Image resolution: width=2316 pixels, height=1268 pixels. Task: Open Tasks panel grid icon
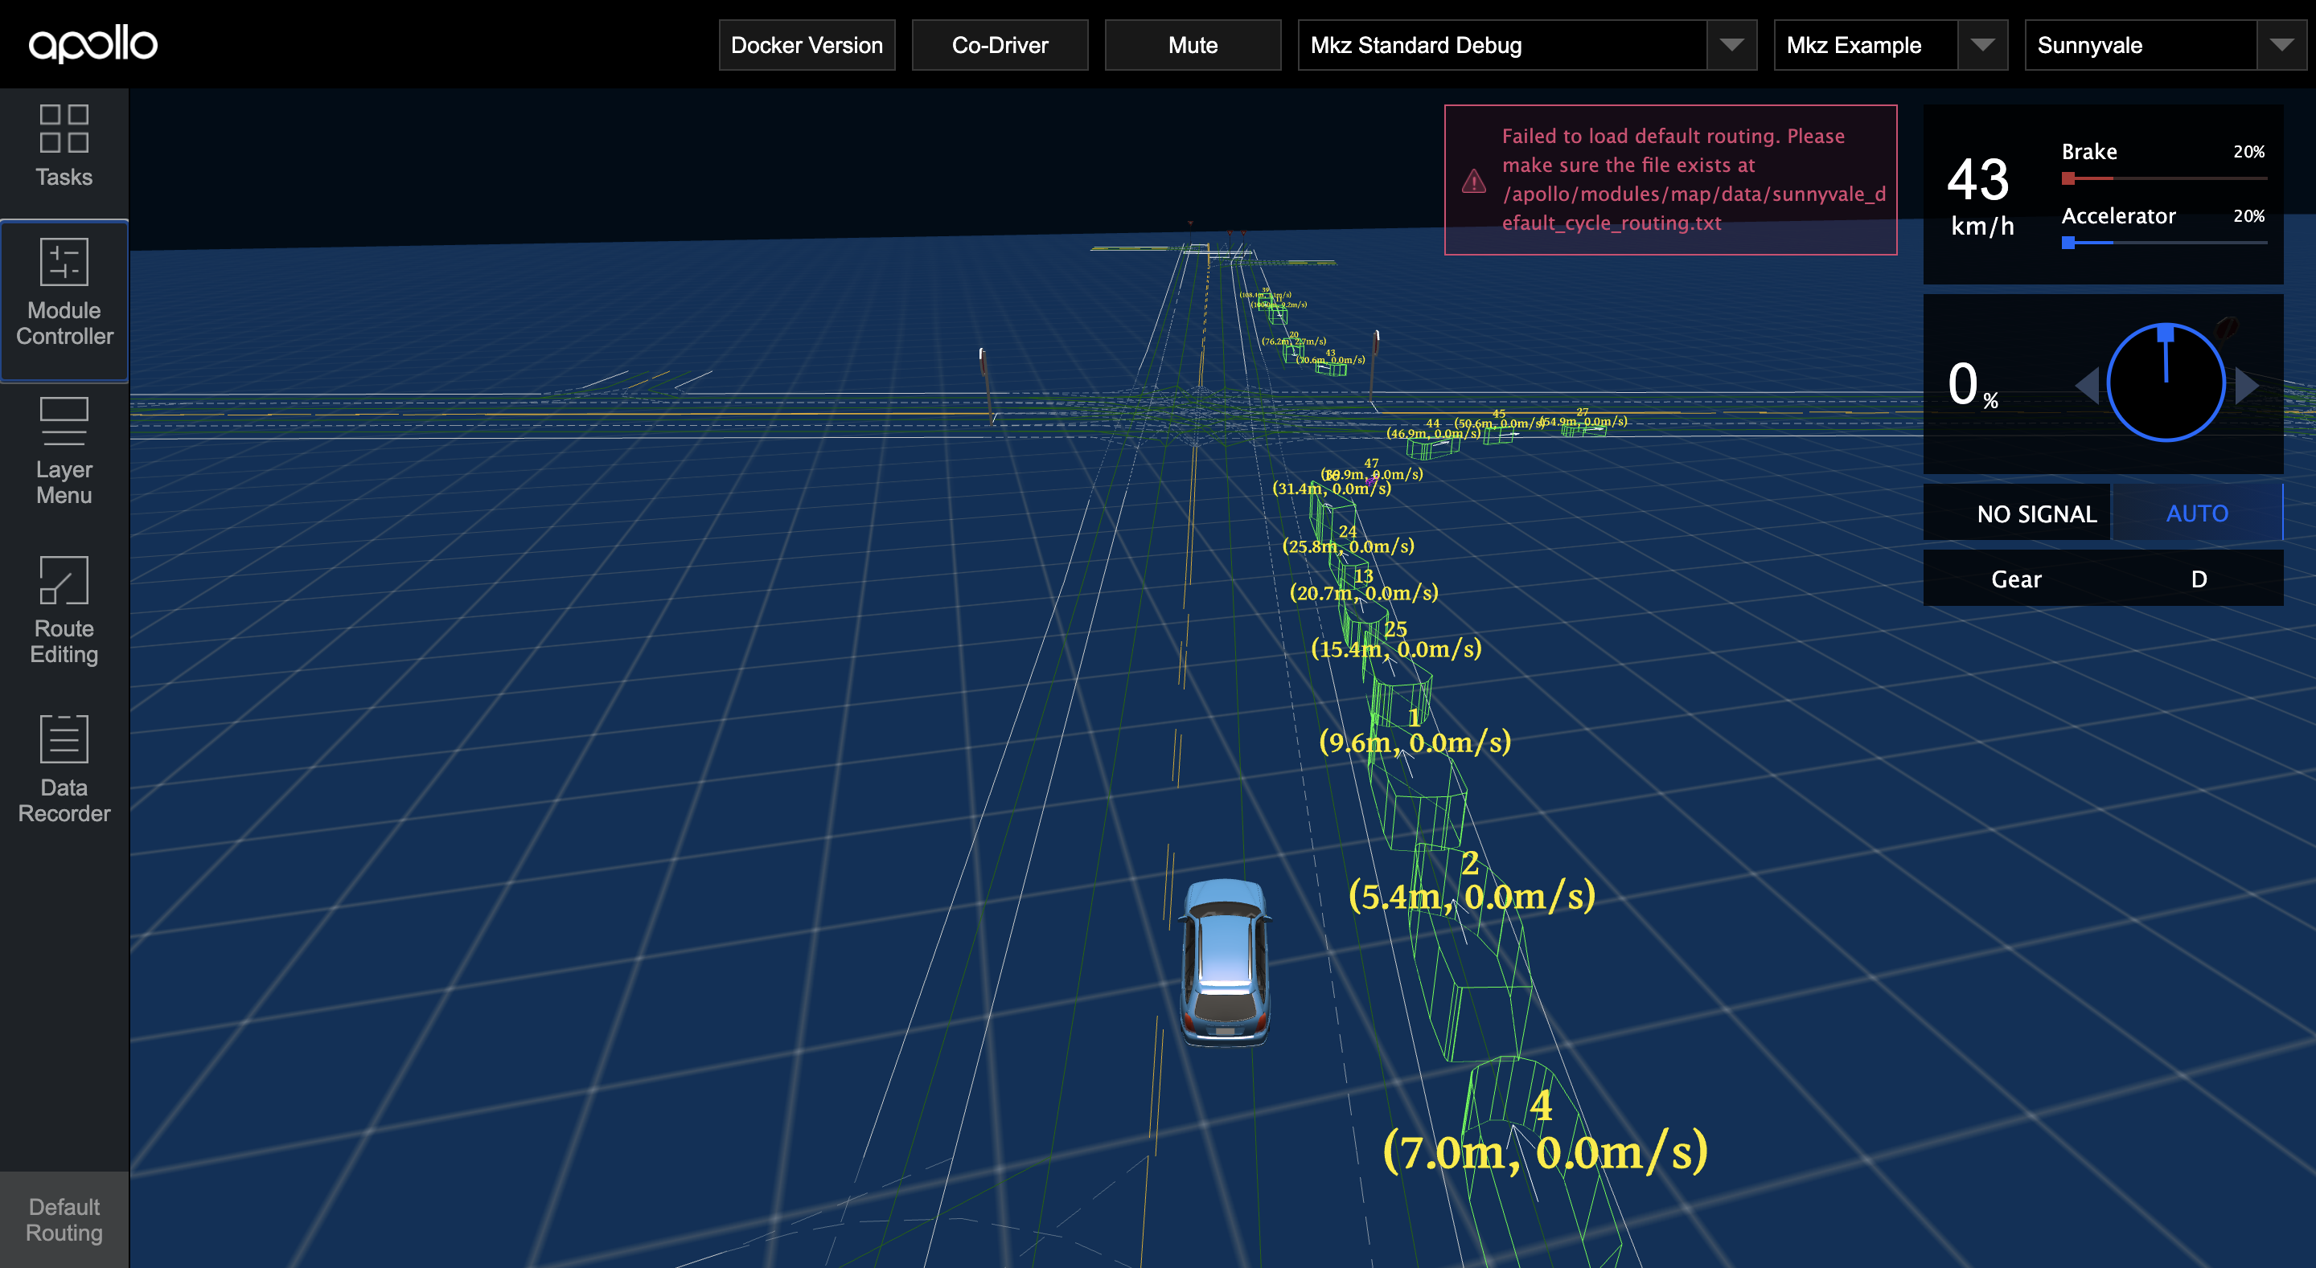pos(64,129)
